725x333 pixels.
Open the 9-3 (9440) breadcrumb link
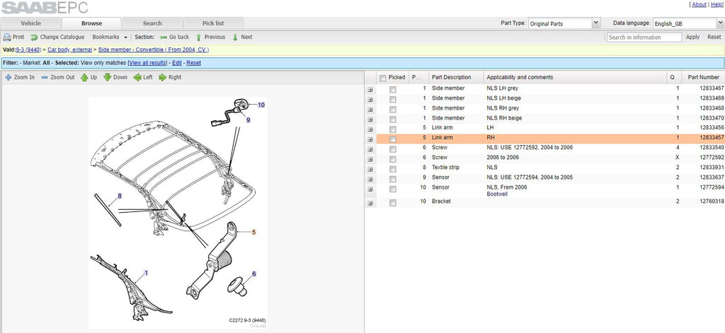(x=28, y=49)
